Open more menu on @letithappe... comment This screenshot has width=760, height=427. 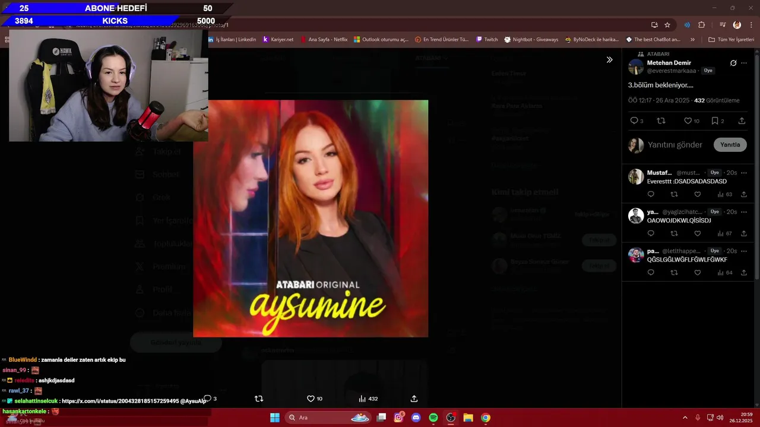(x=744, y=251)
